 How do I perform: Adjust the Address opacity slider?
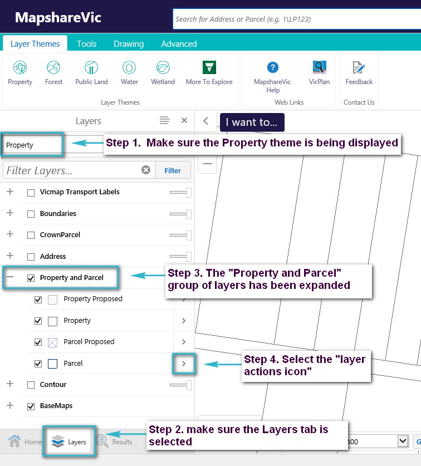click(180, 257)
